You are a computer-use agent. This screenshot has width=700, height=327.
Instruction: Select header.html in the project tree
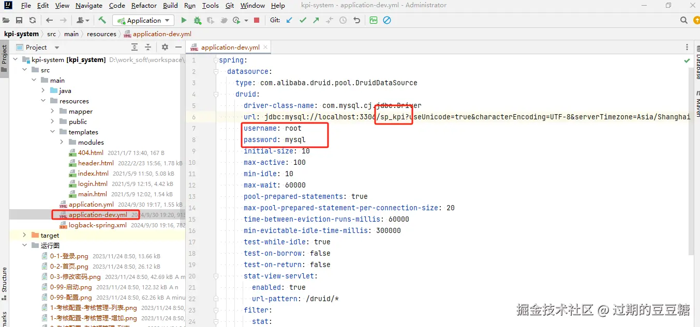(96, 163)
